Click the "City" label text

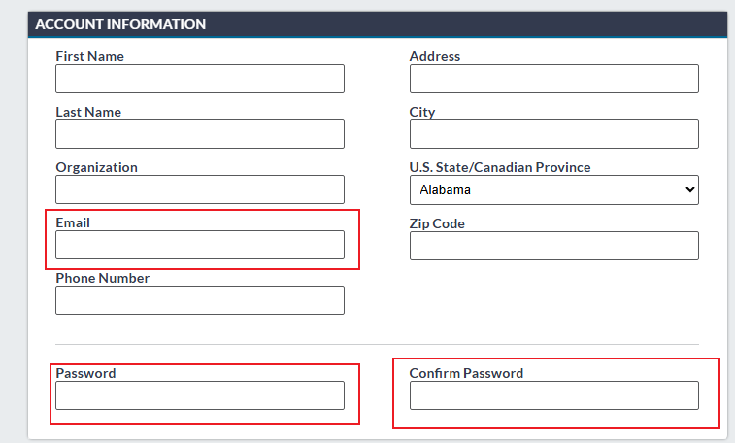coord(422,112)
